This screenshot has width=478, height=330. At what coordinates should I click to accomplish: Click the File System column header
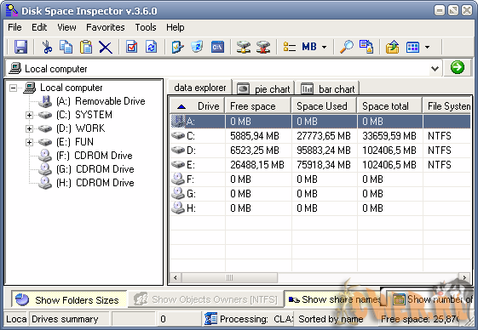[x=447, y=106]
